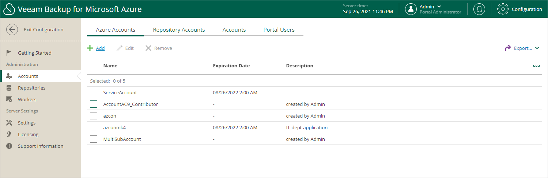This screenshot has height=178, width=548.
Task: Click the Workers sidebar icon
Action: 10,99
